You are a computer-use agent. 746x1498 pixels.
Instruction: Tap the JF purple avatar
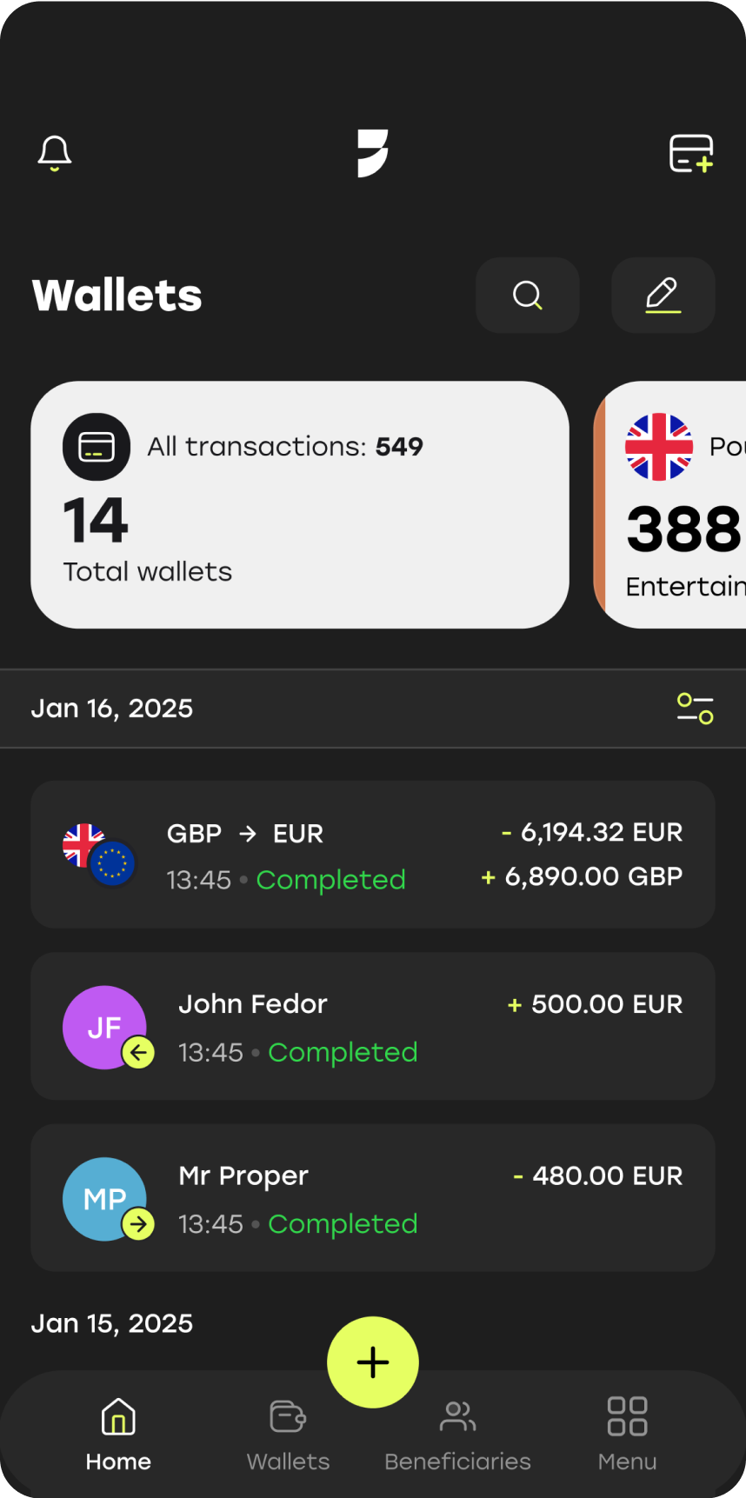coord(104,1028)
